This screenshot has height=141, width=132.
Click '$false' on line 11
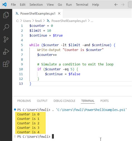74,74
